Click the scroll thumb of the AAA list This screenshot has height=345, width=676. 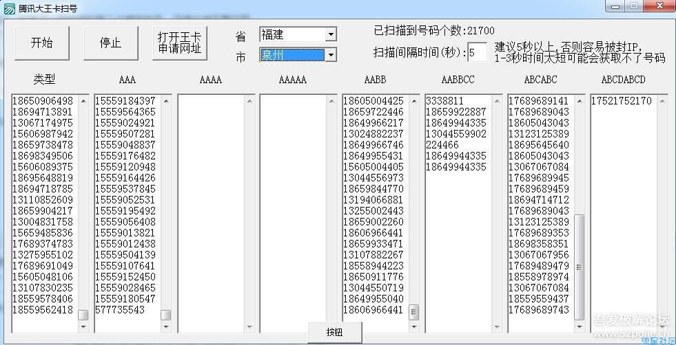166,315
